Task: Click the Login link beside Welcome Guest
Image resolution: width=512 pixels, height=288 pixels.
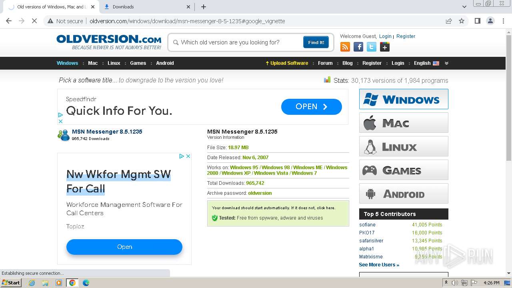Action: [x=385, y=36]
